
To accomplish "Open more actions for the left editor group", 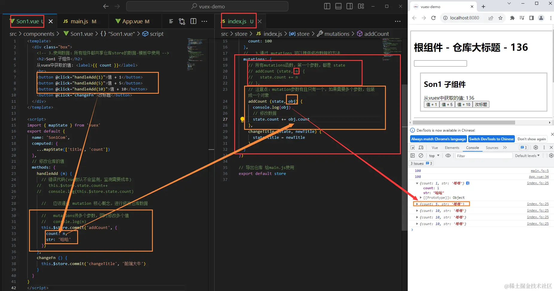I will 204,21.
